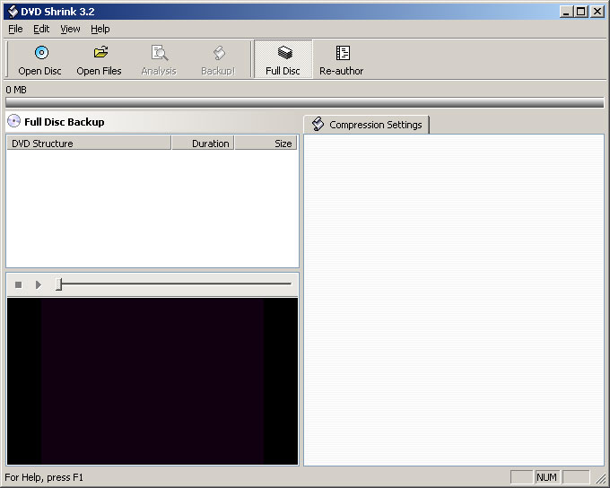Open the View menu

[x=70, y=29]
